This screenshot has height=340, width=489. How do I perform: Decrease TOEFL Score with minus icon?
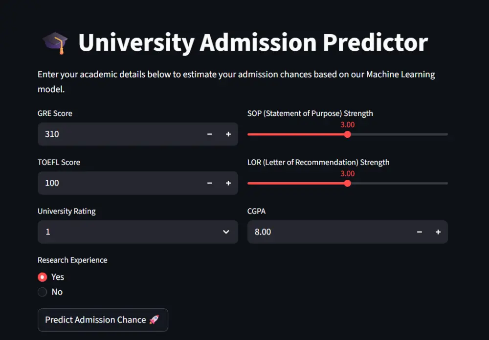pyautogui.click(x=210, y=183)
